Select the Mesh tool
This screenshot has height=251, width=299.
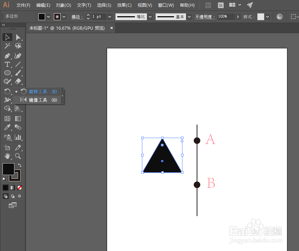point(7,119)
